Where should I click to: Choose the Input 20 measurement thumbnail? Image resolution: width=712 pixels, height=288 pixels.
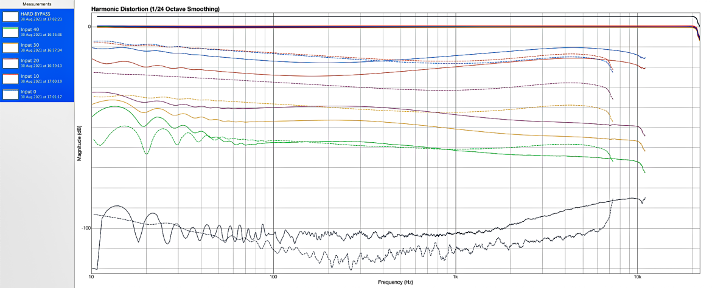[10, 63]
